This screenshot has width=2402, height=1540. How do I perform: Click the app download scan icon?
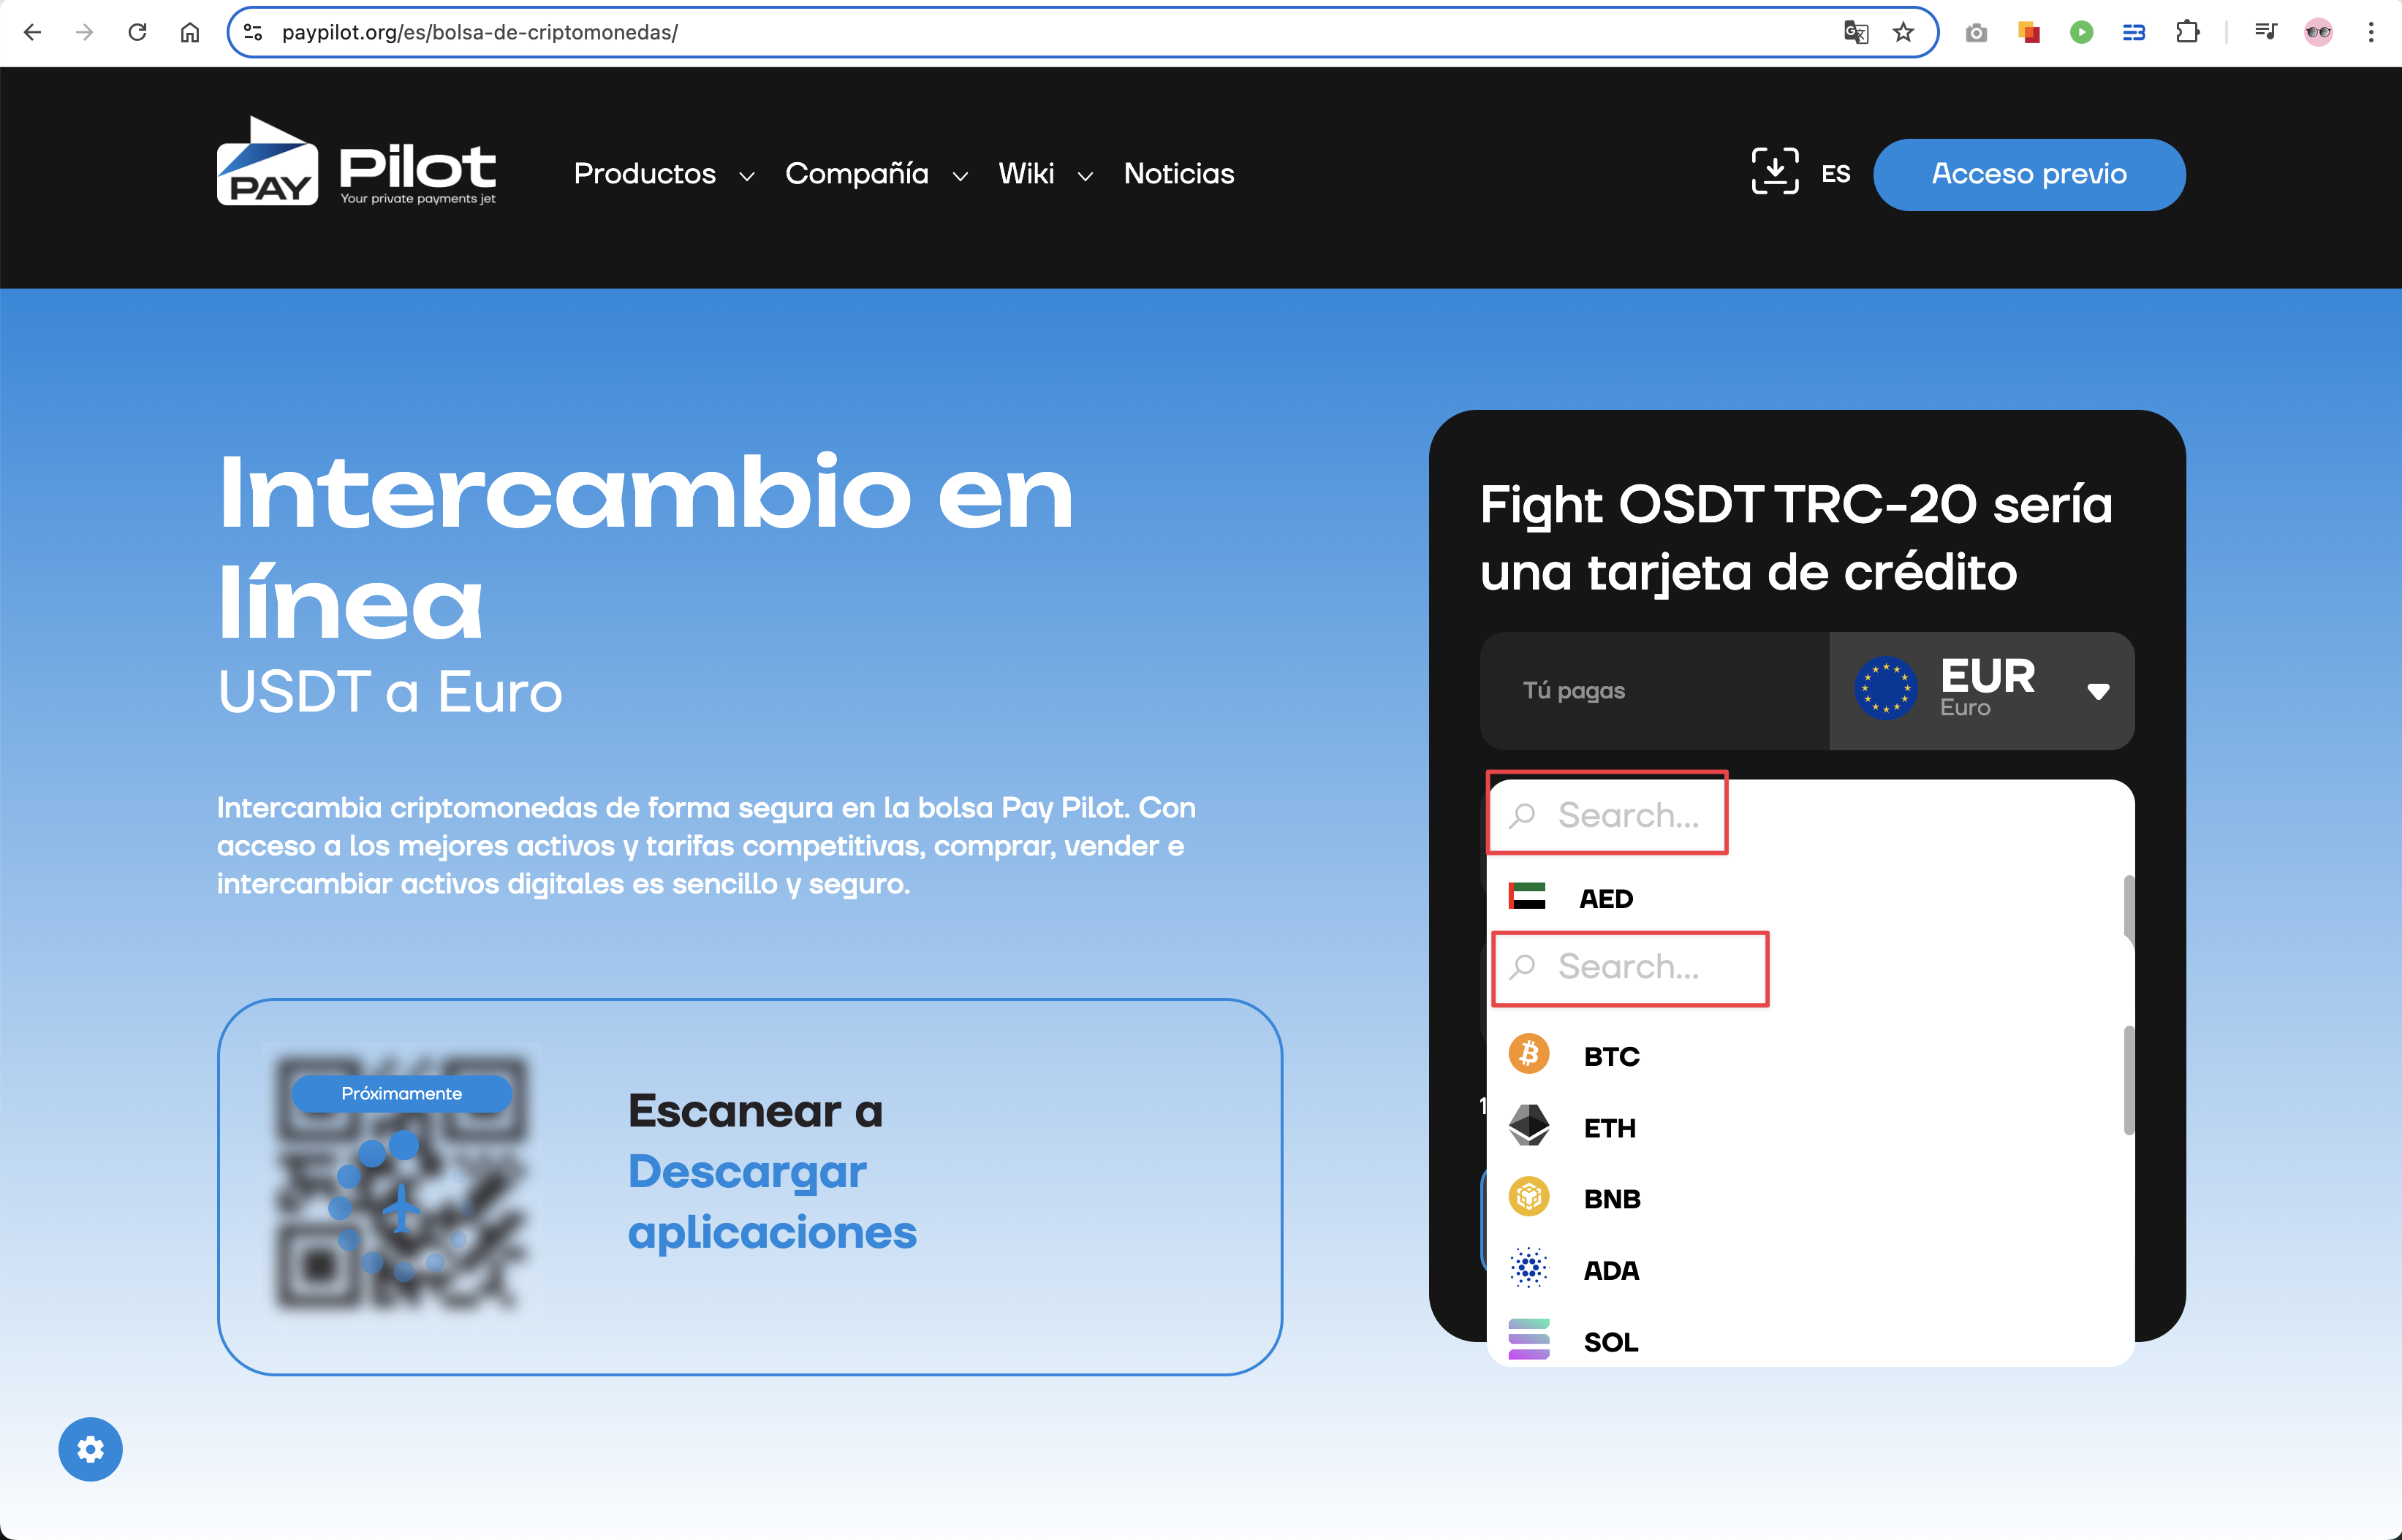(x=1774, y=172)
